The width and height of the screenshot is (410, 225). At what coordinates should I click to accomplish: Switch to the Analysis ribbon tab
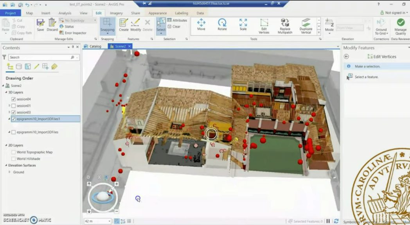(x=65, y=13)
